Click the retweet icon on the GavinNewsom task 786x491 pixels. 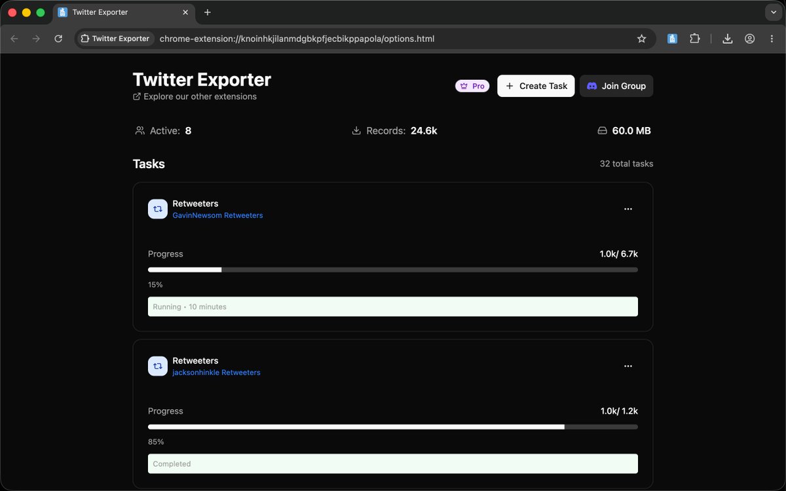point(158,209)
